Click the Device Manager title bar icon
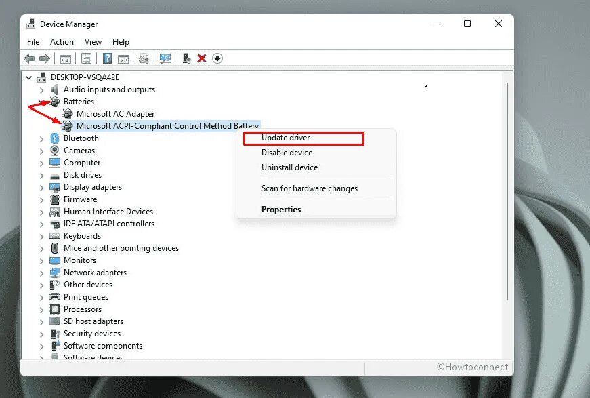590x398 pixels. pos(31,24)
